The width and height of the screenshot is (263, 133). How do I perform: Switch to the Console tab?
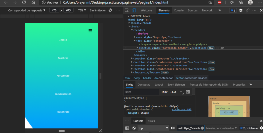(179, 10)
